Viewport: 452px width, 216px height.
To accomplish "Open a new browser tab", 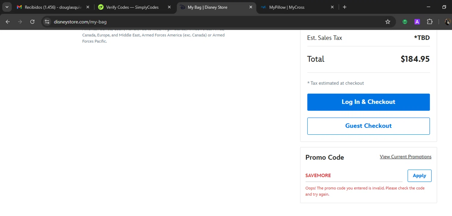I will pos(345,7).
